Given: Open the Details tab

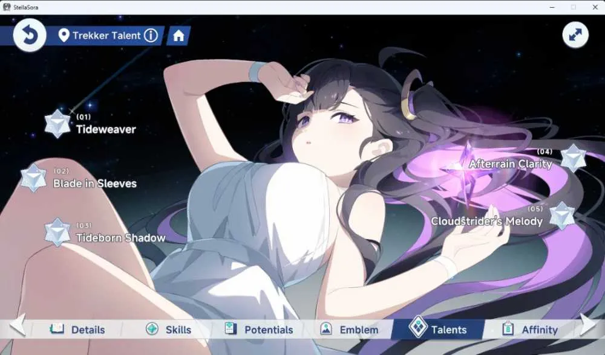Looking at the screenshot, I should pyautogui.click(x=77, y=330).
